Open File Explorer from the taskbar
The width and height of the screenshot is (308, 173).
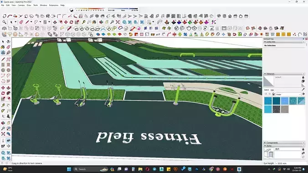pos(140,169)
